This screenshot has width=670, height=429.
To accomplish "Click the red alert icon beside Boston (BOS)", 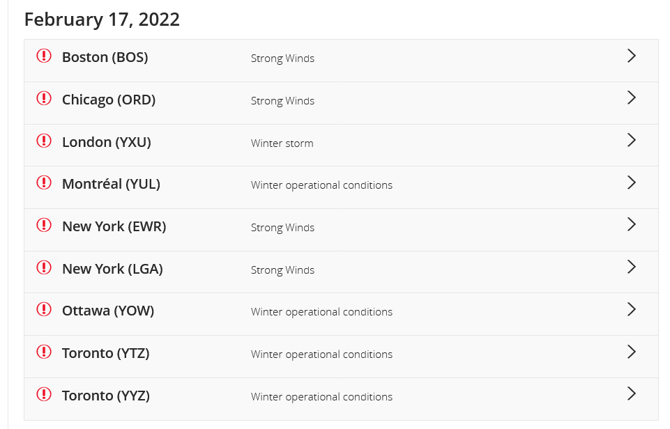I will coord(44,56).
